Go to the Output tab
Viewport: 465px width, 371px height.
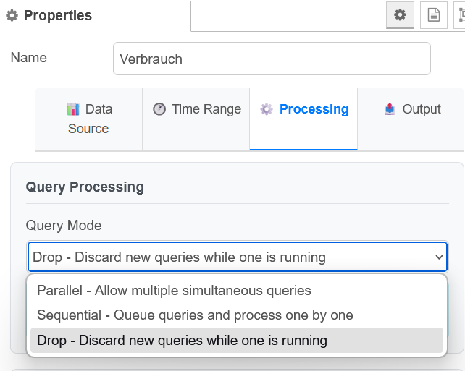(x=421, y=109)
